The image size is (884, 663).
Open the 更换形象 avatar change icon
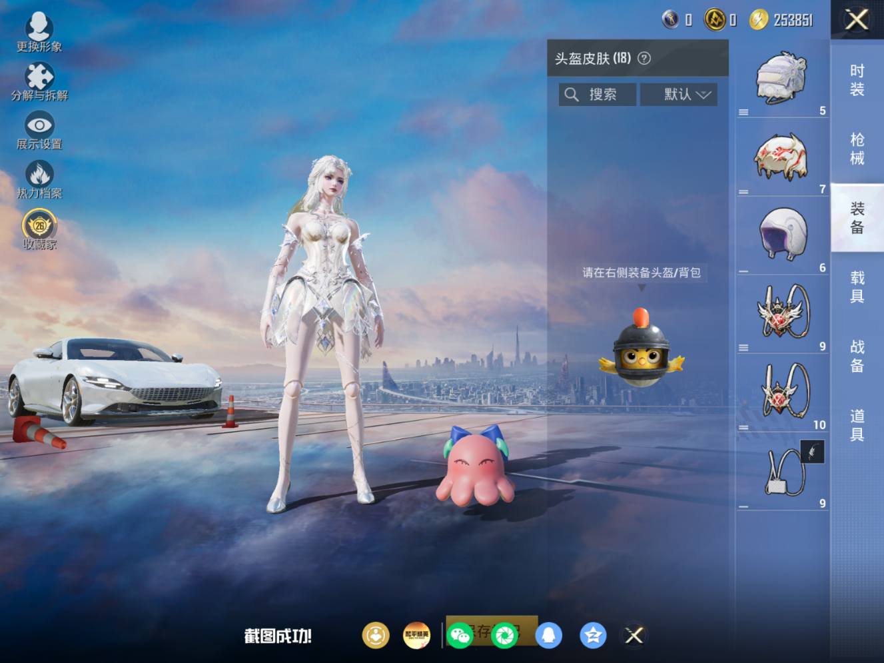39,27
